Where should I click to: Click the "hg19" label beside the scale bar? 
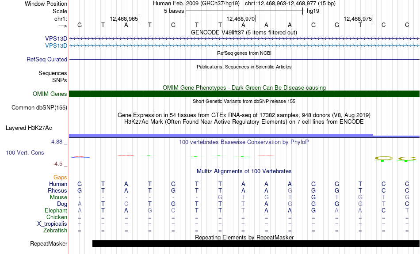[313, 11]
